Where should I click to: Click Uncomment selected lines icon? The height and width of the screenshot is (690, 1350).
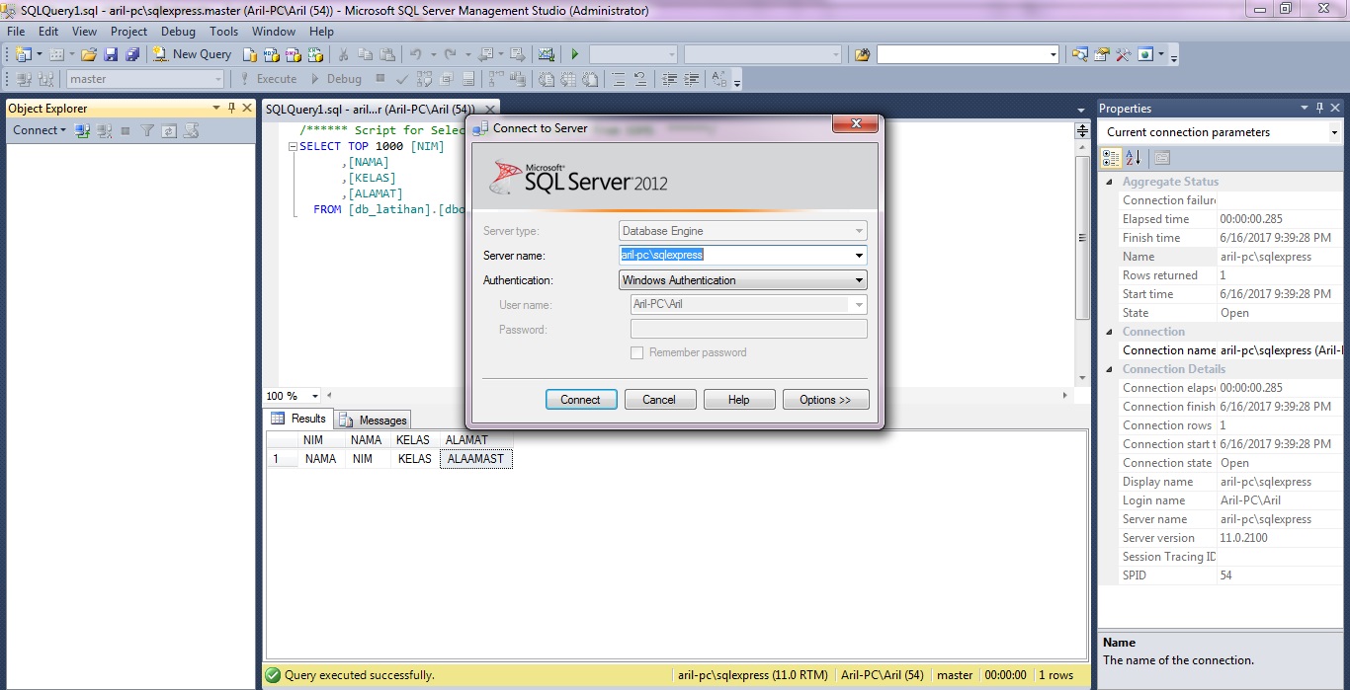640,79
